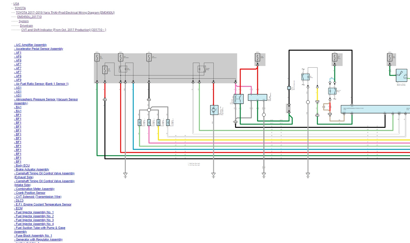Click ground symbol below the fuel pump
Image resolution: width=410 pixels, height=243 pixels.
click(213, 175)
